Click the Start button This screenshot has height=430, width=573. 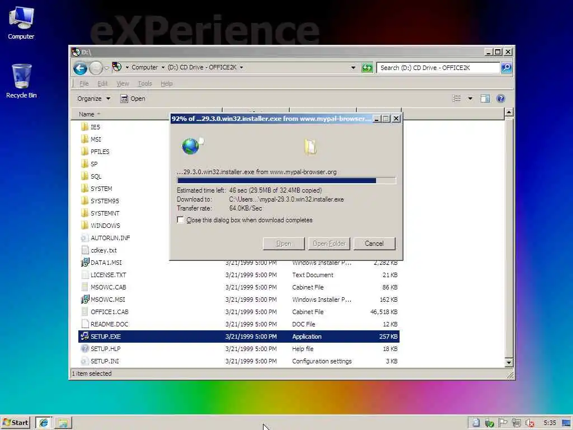[15, 423]
